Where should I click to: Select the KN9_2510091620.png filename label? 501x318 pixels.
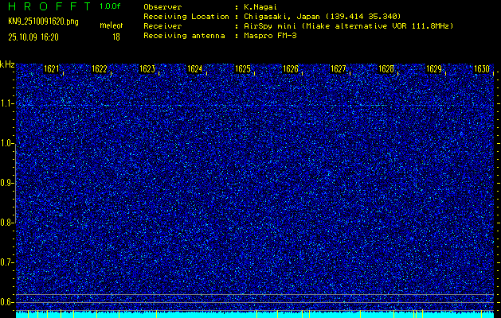point(41,21)
